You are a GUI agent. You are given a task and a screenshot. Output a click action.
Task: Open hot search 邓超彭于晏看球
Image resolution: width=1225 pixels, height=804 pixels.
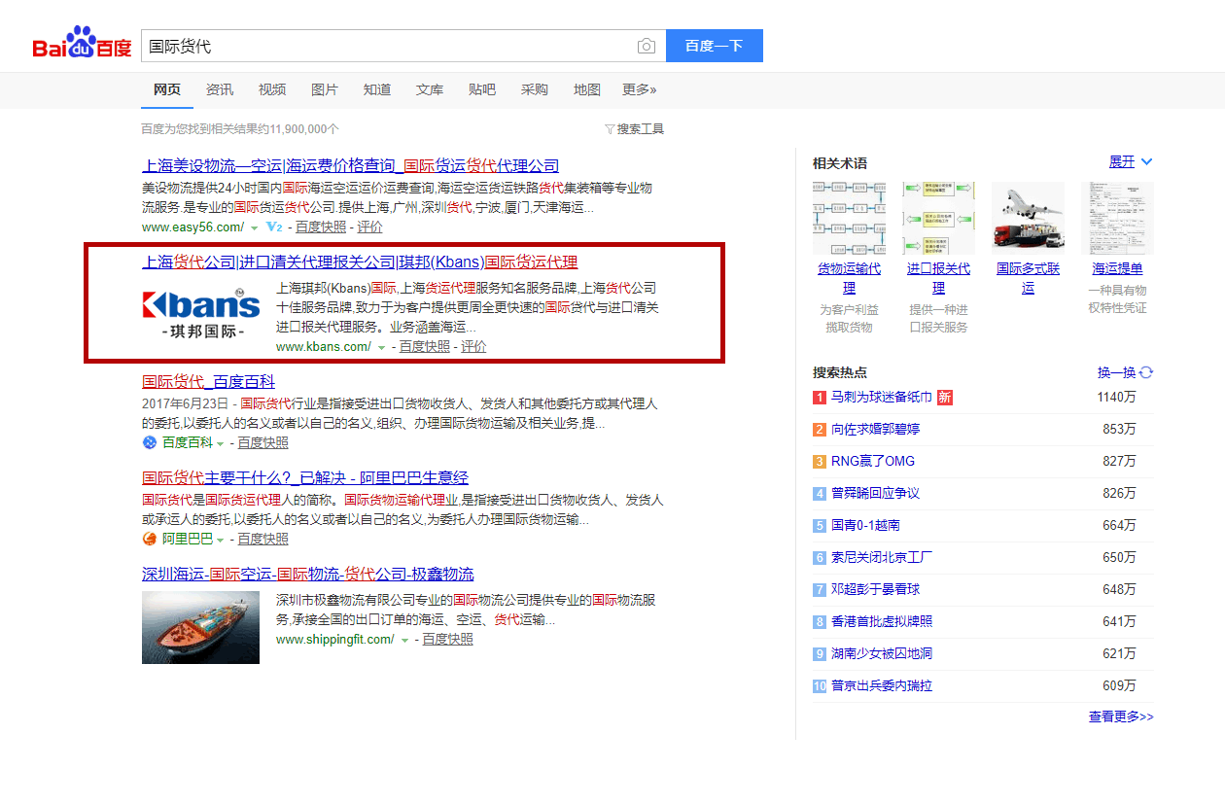coord(875,589)
